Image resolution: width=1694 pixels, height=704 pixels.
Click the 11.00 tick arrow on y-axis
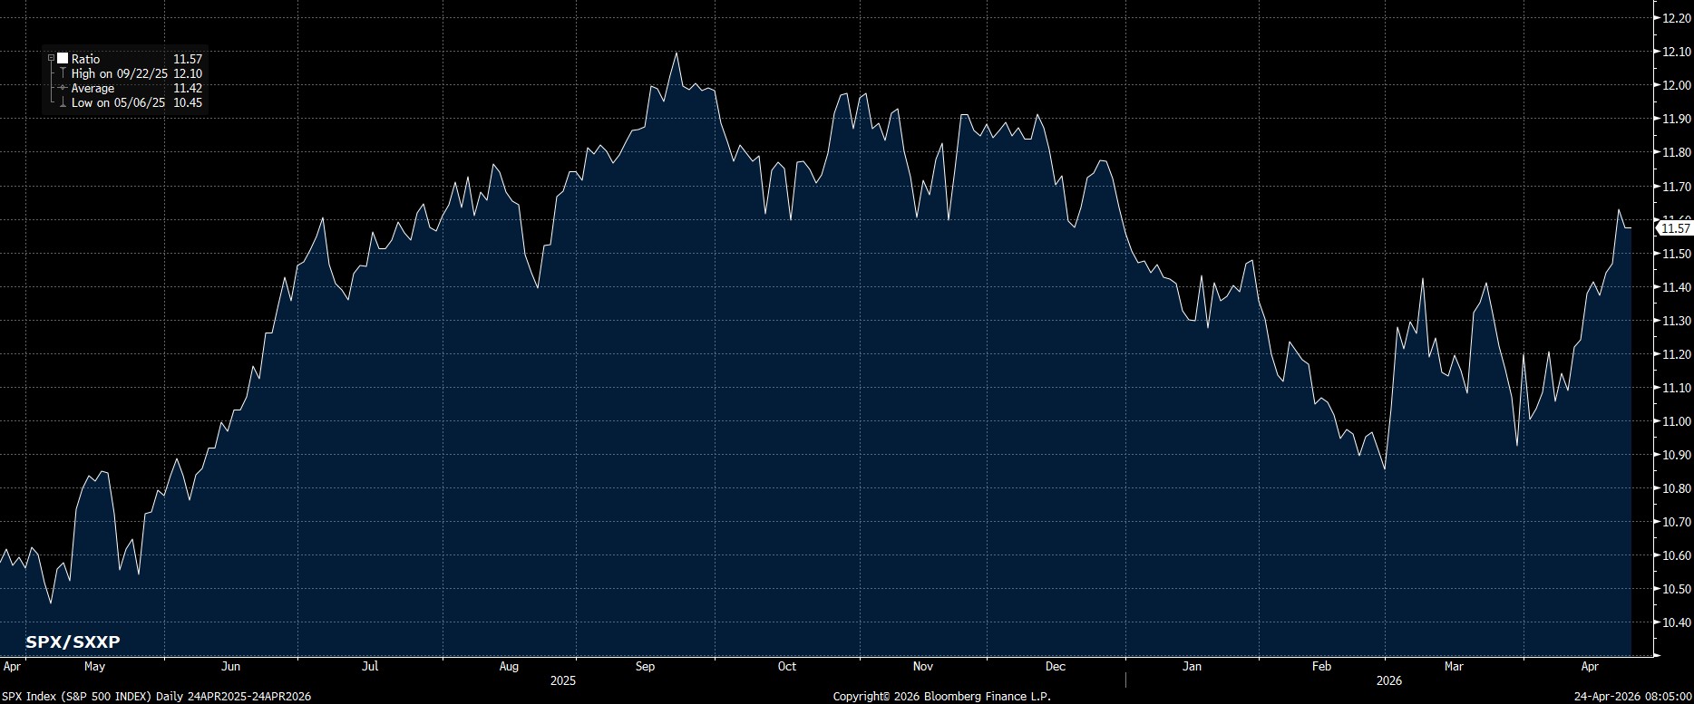(x=1657, y=421)
